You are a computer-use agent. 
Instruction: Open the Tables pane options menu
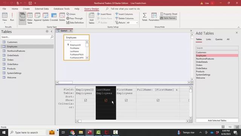47,31
